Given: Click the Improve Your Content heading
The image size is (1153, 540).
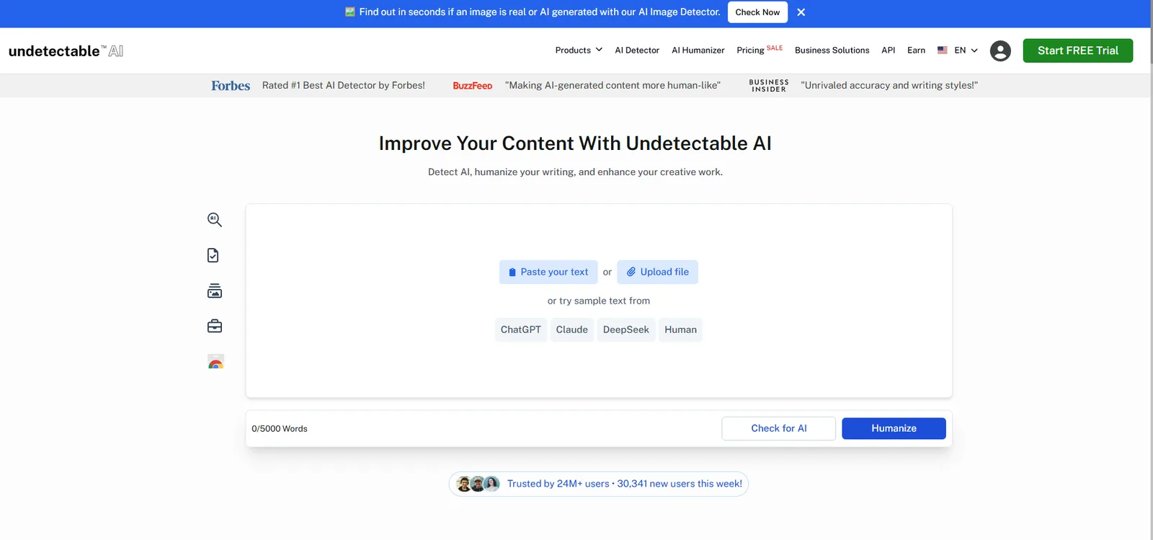Looking at the screenshot, I should [575, 143].
